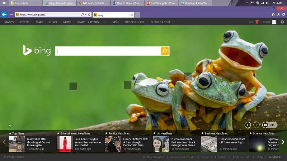Viewport: 287px width, 161px height.
Task: Open Travis account profile menu
Action: click(x=269, y=22)
